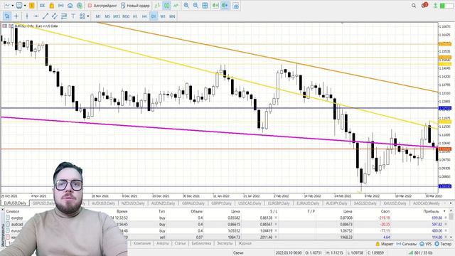This screenshot has height=256, width=455.
Task: Switch timeframe to M1
Action: [x=98, y=16]
